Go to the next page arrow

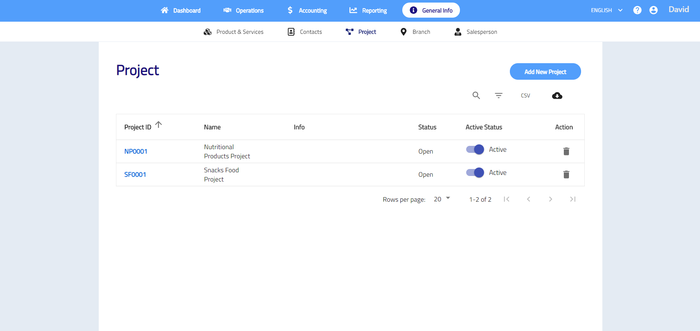click(550, 199)
